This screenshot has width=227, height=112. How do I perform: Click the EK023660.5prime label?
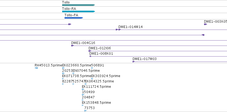tap(77, 65)
